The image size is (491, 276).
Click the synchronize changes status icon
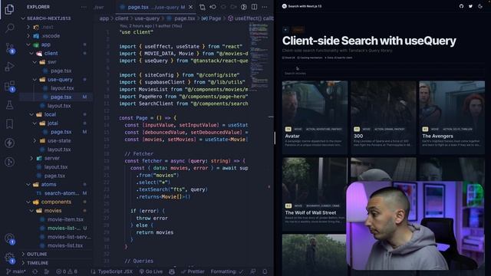(35, 271)
